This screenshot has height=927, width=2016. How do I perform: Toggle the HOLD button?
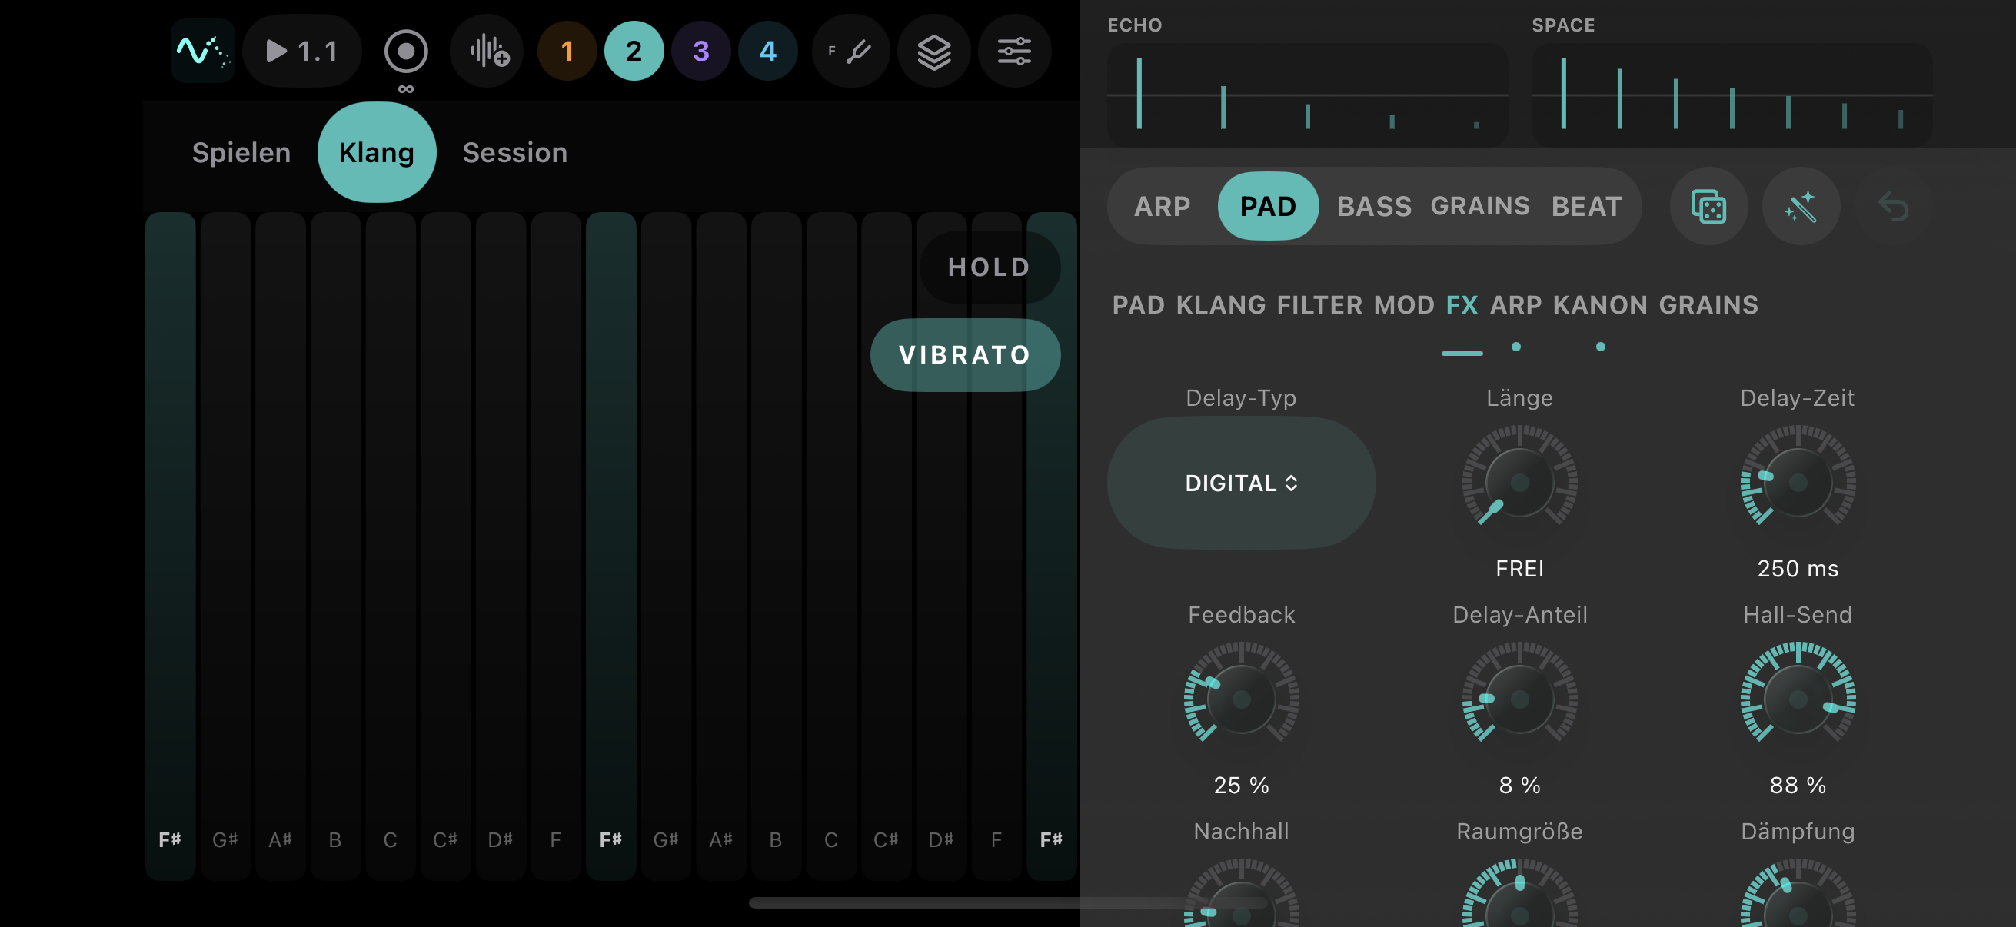point(990,267)
